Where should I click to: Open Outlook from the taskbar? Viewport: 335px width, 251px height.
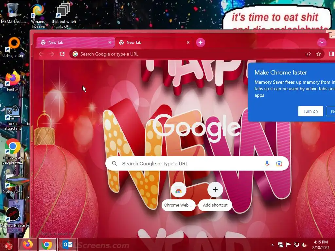(x=67, y=244)
